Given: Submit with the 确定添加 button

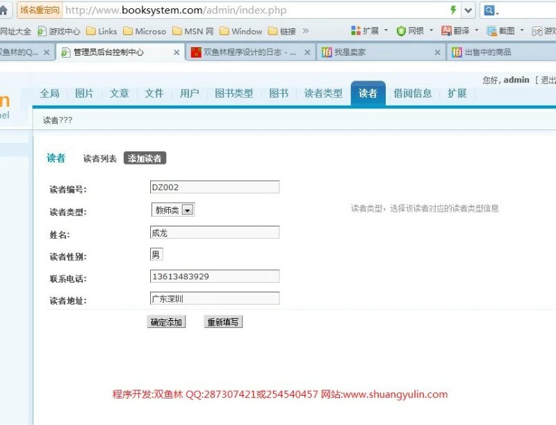Looking at the screenshot, I should tap(166, 322).
